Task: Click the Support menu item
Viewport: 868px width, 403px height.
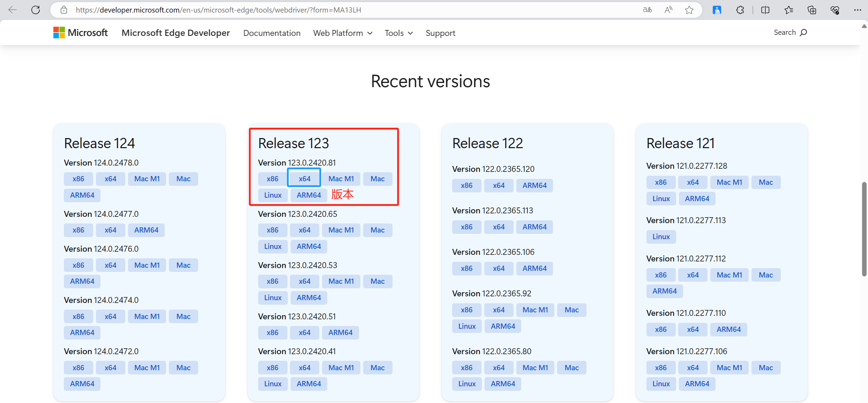Action: coord(441,33)
